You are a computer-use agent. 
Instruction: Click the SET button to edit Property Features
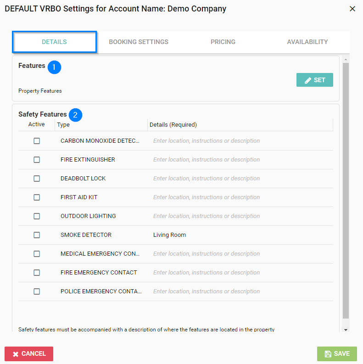(x=314, y=80)
